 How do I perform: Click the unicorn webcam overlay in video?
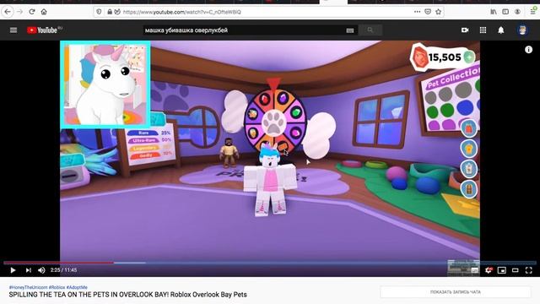105,84
